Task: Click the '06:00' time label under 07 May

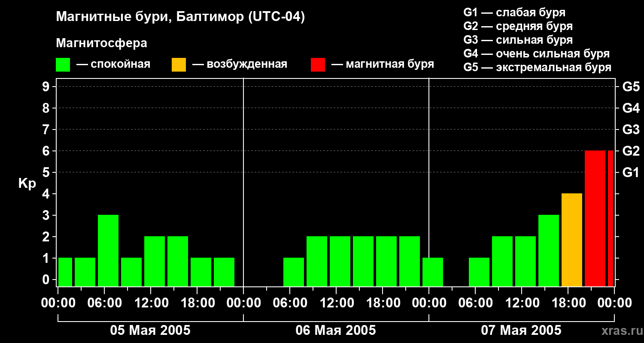Action: click(x=475, y=303)
